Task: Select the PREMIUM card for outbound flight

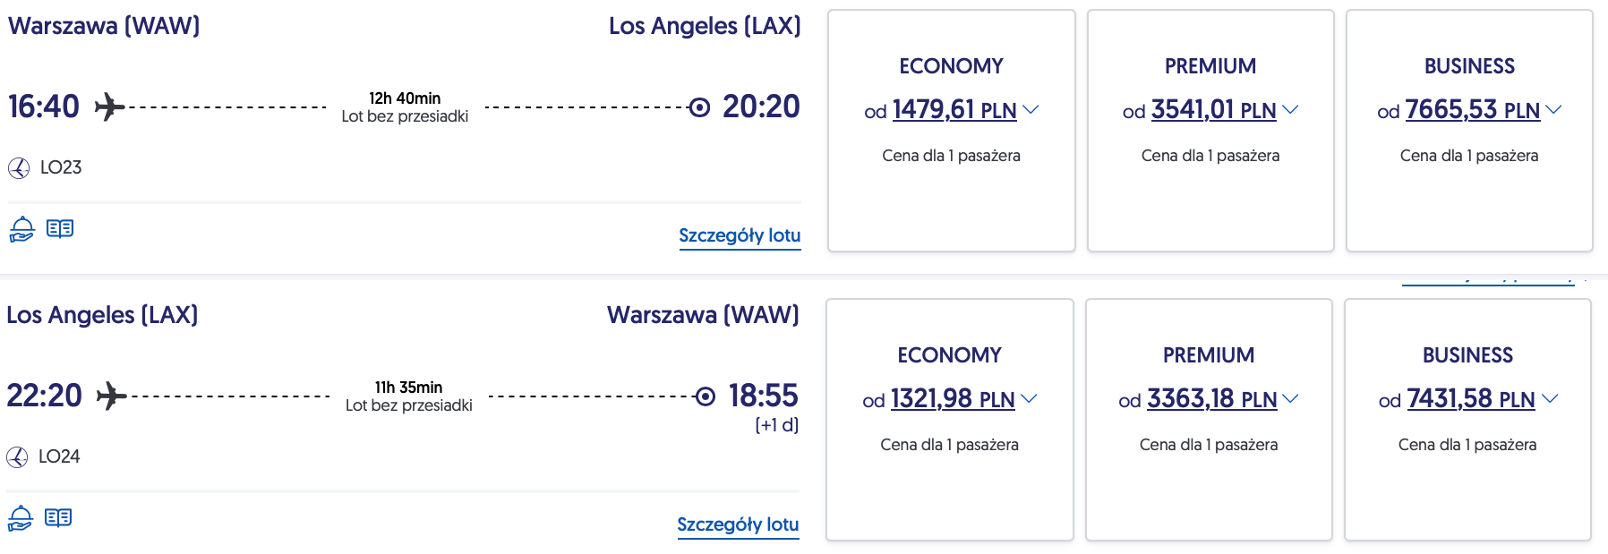Action: coord(1210,131)
